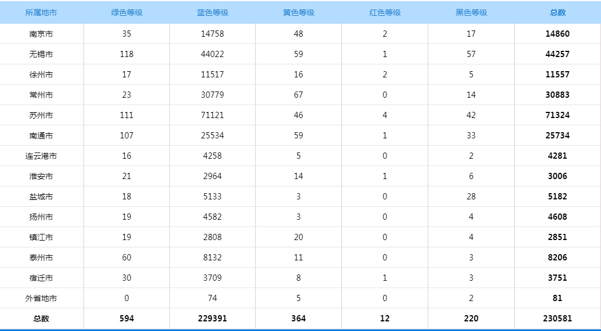Click 常州市 yellow level value 67

[299, 95]
